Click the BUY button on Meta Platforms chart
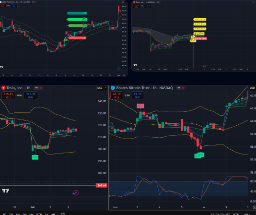This screenshot has height=215, width=256. 14,6
